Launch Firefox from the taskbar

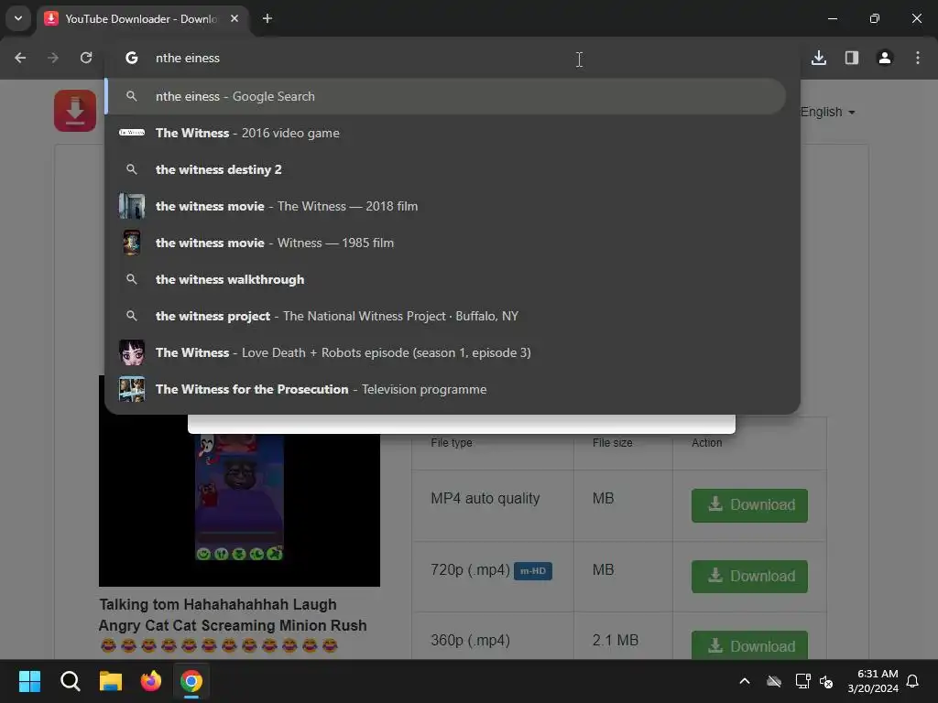(x=151, y=681)
